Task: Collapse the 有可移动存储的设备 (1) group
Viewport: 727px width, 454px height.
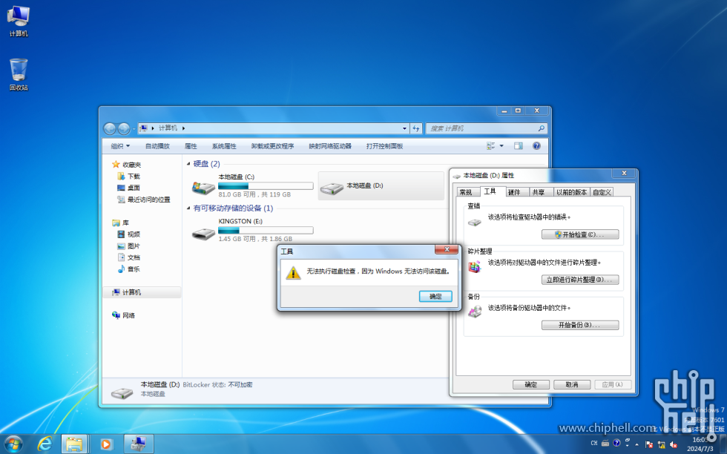Action: (188, 208)
